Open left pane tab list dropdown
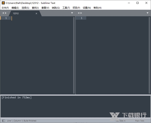Image resolution: width=151 pixels, height=123 pixels. tap(72, 13)
